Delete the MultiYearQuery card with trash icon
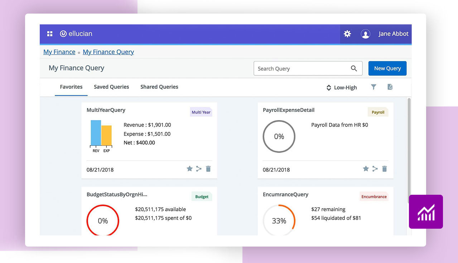 coord(208,169)
